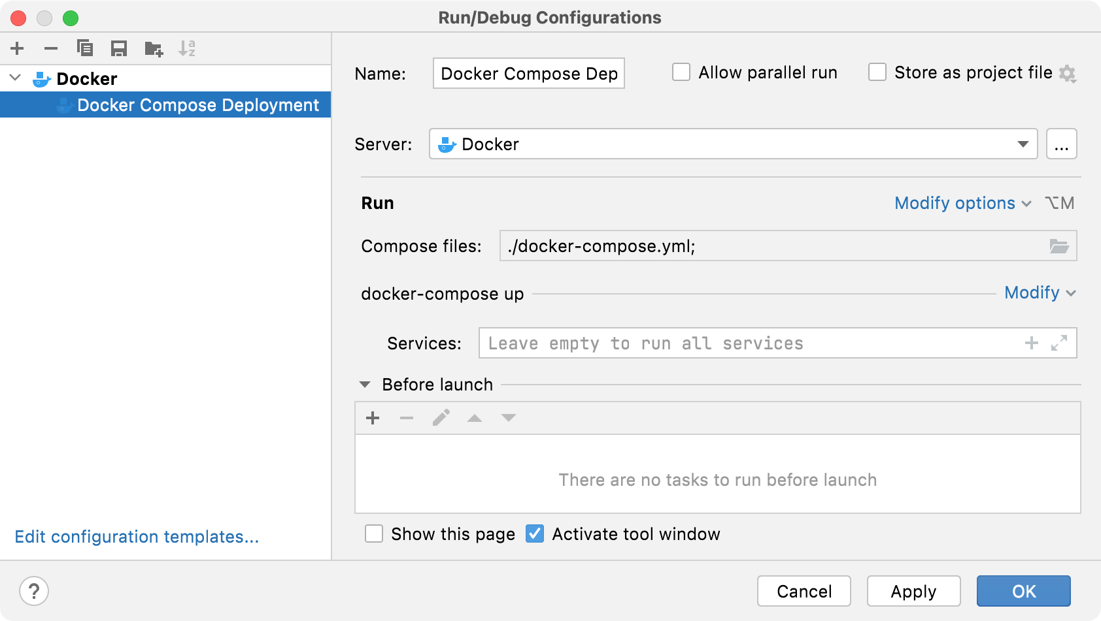Open help with the question mark button
Image resolution: width=1101 pixels, height=621 pixels.
(x=34, y=591)
